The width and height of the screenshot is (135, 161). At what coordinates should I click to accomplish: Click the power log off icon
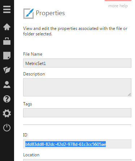7,127
